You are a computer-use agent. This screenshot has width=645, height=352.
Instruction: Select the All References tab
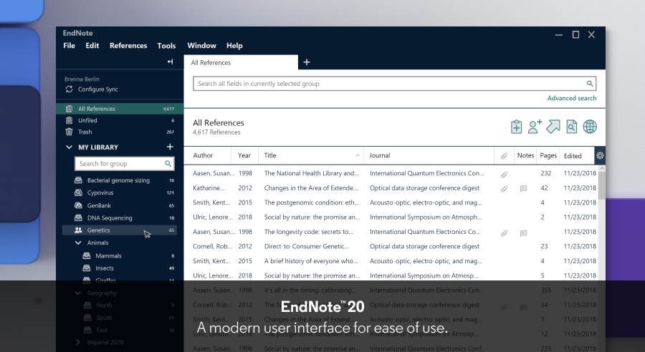pos(241,62)
